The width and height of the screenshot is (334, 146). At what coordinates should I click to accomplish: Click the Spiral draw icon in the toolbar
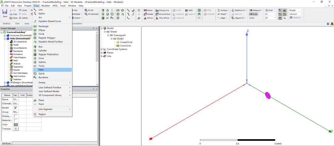112,14
